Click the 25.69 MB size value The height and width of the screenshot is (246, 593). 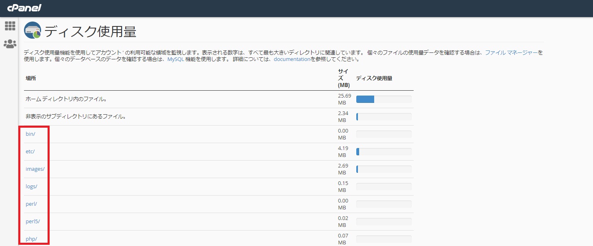344,99
